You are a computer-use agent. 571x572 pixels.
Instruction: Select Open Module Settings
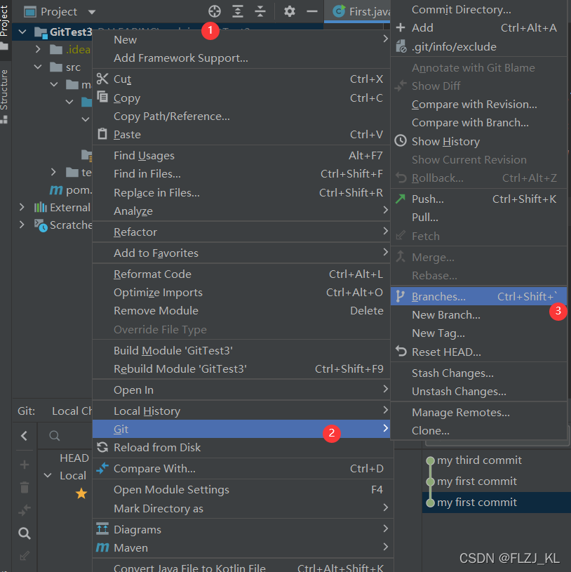click(x=241, y=490)
